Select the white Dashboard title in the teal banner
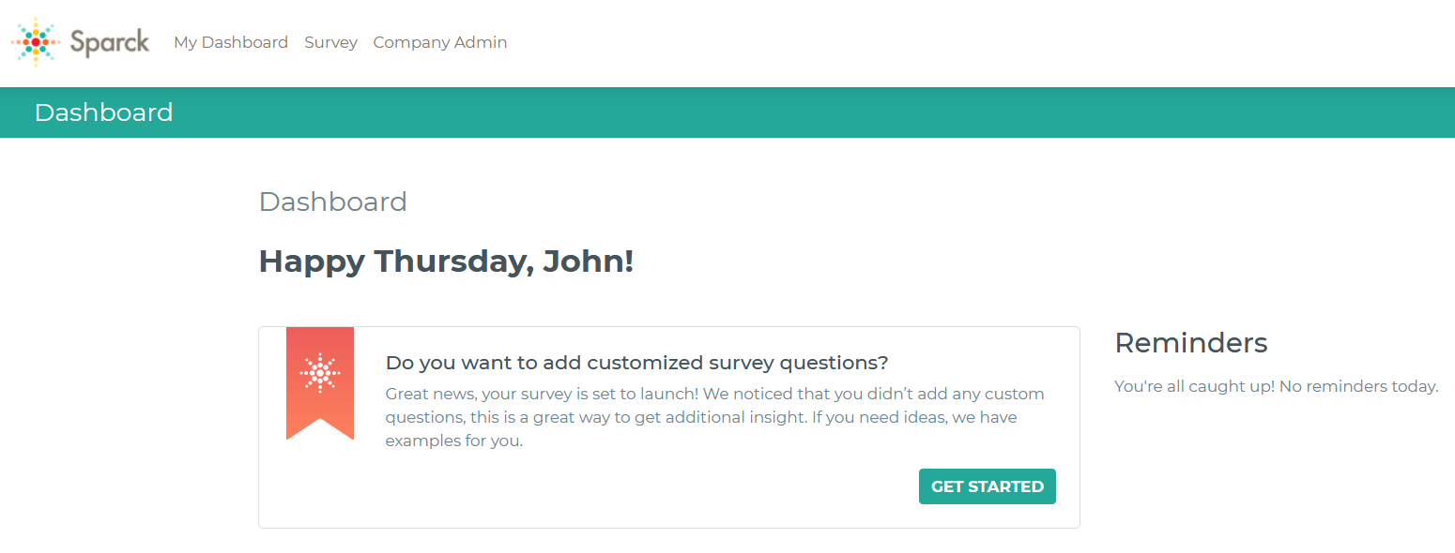The image size is (1455, 553). tap(103, 112)
